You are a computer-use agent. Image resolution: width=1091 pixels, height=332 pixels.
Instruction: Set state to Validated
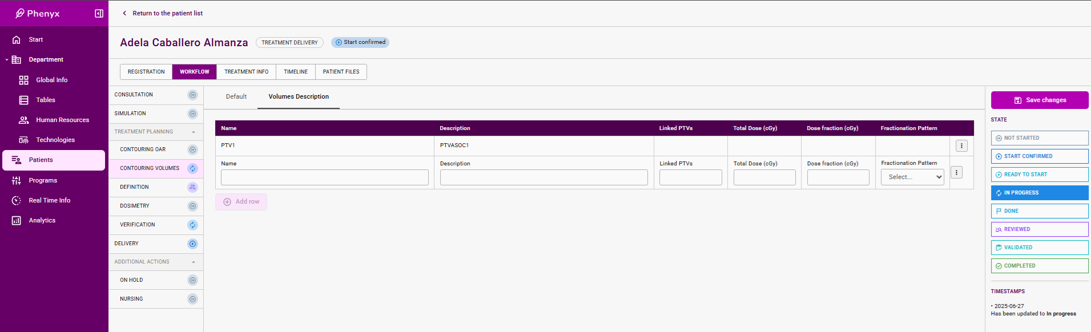[1039, 248]
